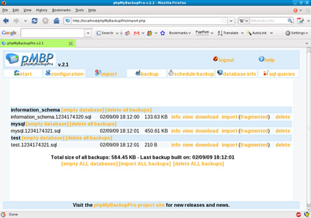Close the phpMyBackupPro tab
This screenshot has width=311, height=218.
point(71,43)
